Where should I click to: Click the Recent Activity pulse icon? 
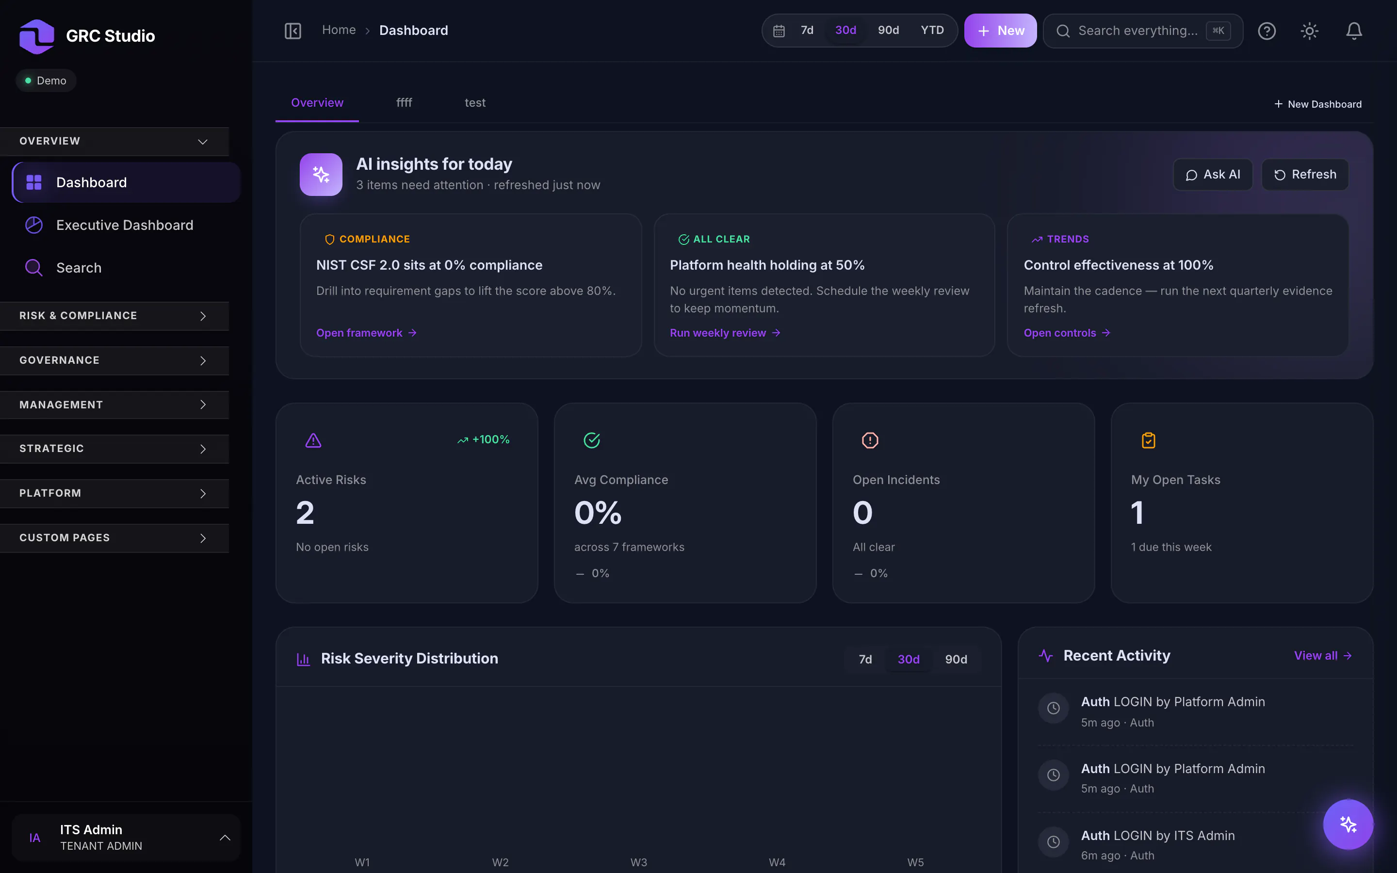pyautogui.click(x=1045, y=655)
